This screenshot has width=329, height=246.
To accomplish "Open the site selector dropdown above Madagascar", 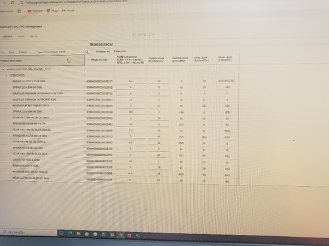I will pos(150,34).
